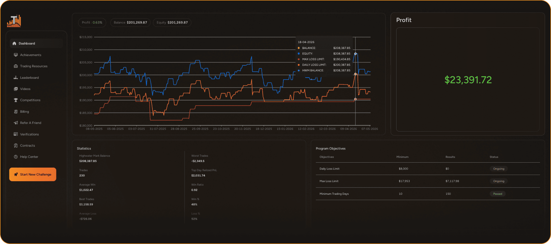Image resolution: width=551 pixels, height=244 pixels.
Task: Click the Billing receipt icon
Action: pyautogui.click(x=16, y=111)
